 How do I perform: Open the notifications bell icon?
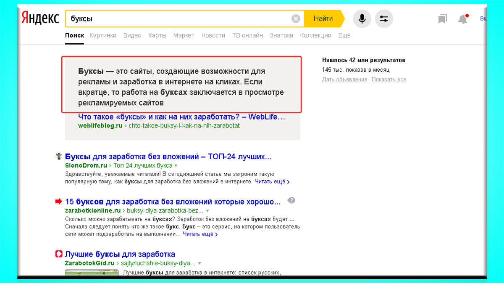click(463, 19)
